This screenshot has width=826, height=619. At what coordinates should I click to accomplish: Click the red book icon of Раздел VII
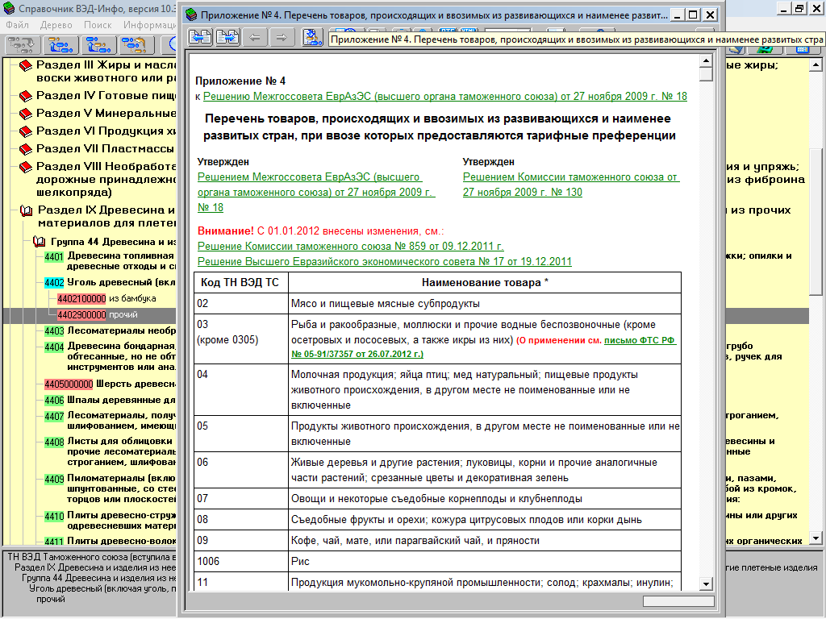click(25, 149)
